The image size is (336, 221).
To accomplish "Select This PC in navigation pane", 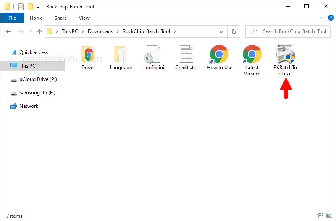I will point(33,66).
